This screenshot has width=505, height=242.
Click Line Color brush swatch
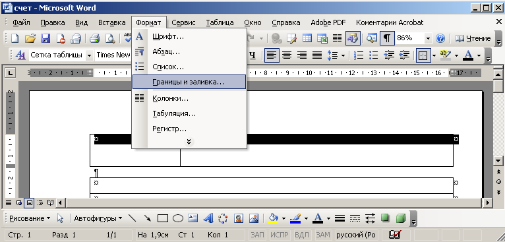pyautogui.click(x=295, y=218)
